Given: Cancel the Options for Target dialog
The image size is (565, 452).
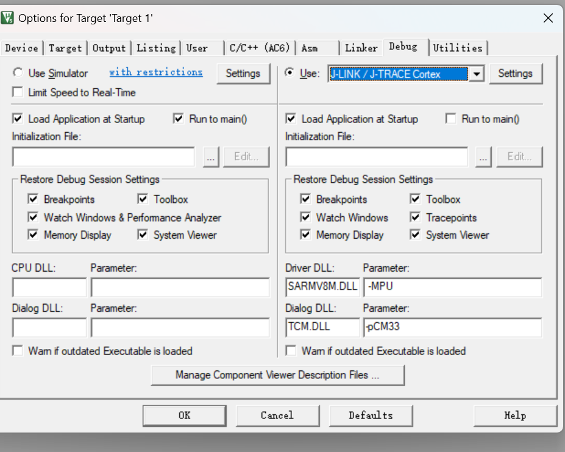Looking at the screenshot, I should (277, 415).
